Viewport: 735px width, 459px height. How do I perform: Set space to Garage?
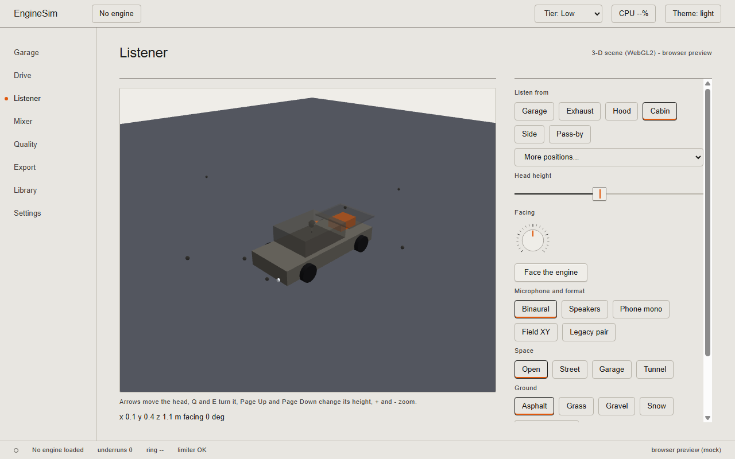click(x=612, y=369)
